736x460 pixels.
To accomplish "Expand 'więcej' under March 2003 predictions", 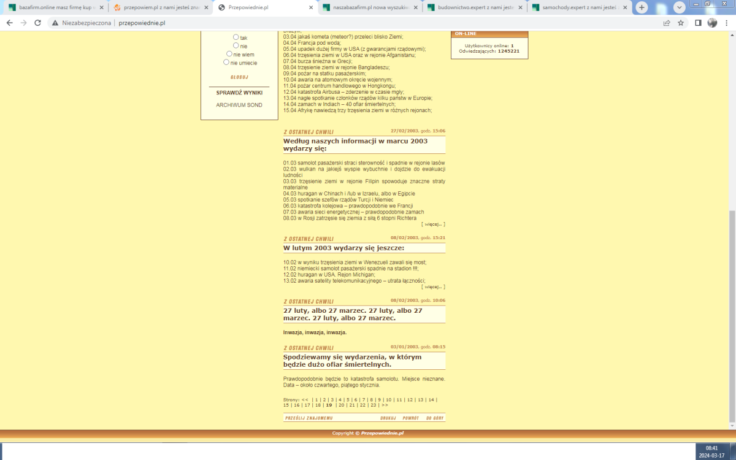I will 433,224.
